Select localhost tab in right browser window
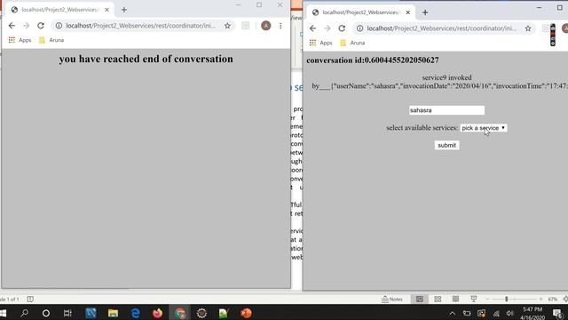The image size is (568, 320). click(361, 12)
